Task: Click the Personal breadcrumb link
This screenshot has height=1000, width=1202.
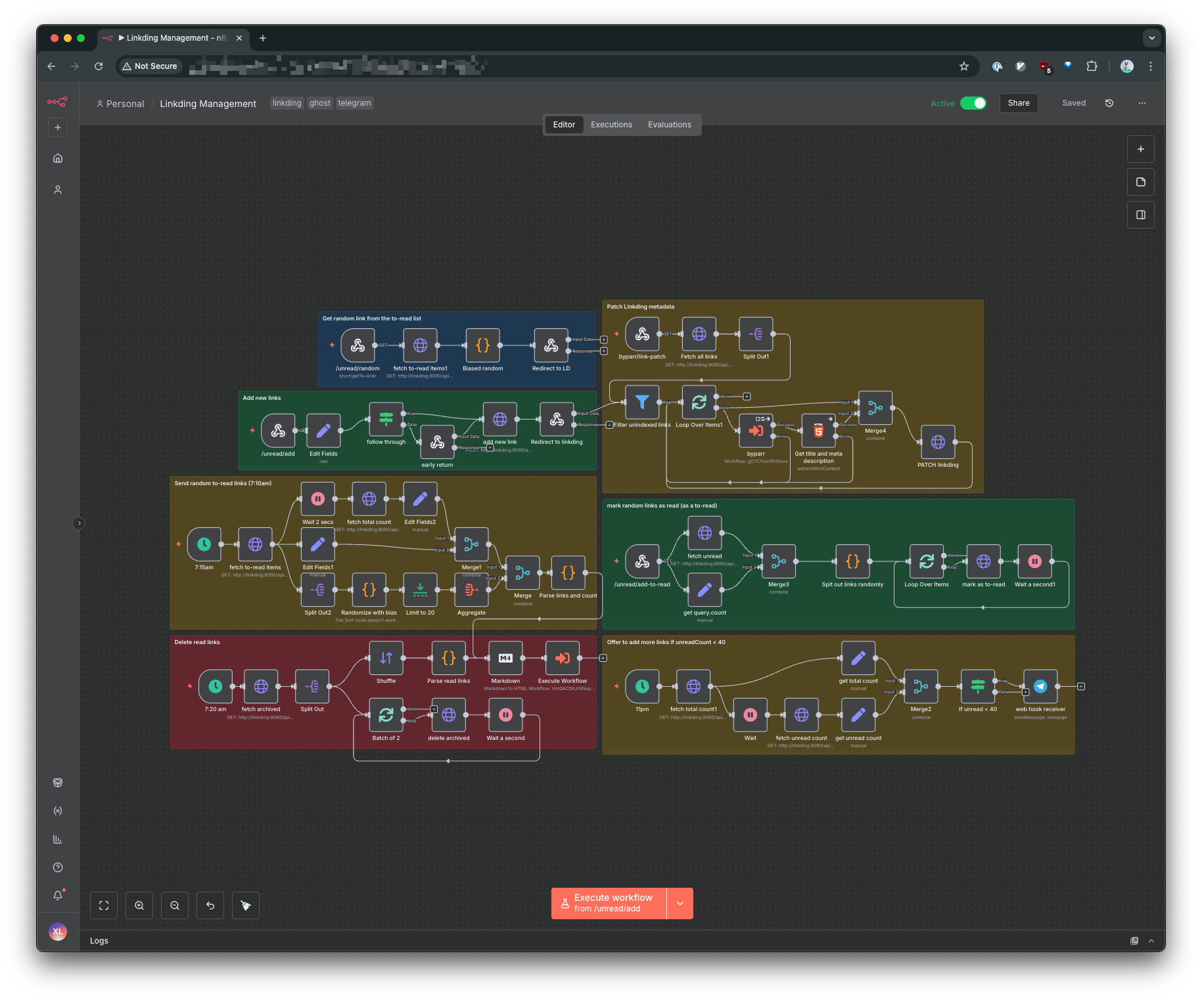Action: pyautogui.click(x=125, y=104)
